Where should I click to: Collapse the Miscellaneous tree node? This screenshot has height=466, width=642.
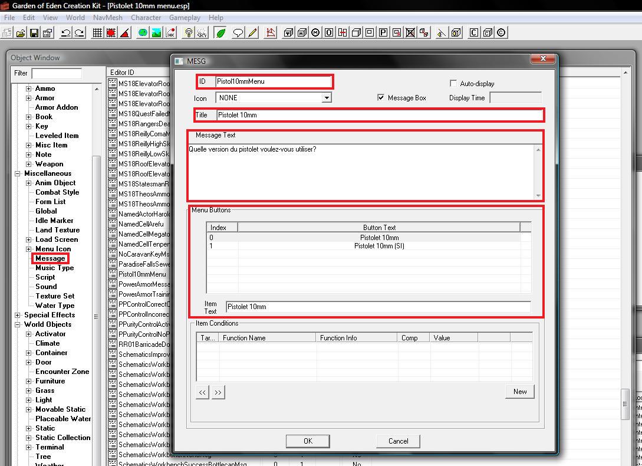coord(18,173)
